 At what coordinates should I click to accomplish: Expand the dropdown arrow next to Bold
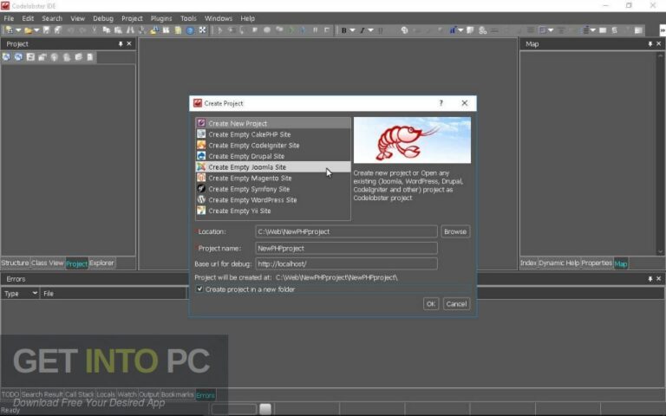click(353, 30)
